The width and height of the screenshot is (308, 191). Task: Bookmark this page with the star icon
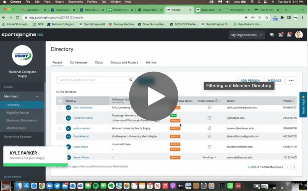[x=266, y=17]
